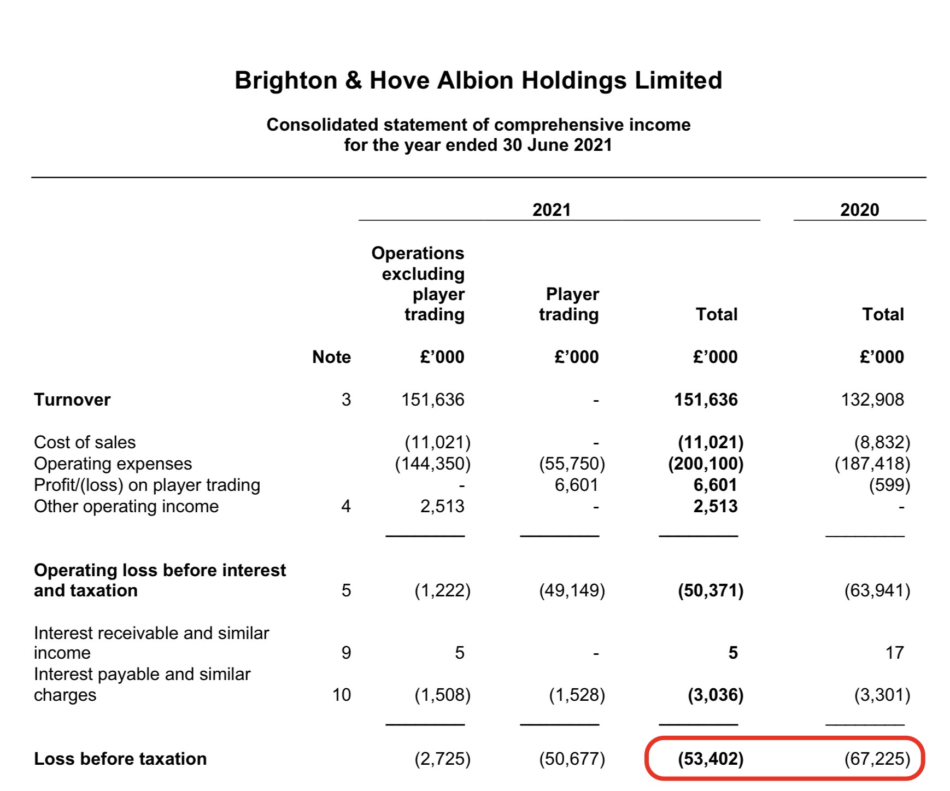Select the 2020 Turnover figure 132,908
Image resolution: width=950 pixels, height=791 pixels.
tap(872, 400)
